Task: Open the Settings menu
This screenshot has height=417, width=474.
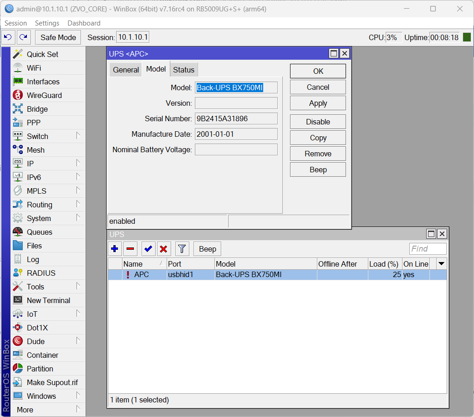Action: pyautogui.click(x=47, y=23)
